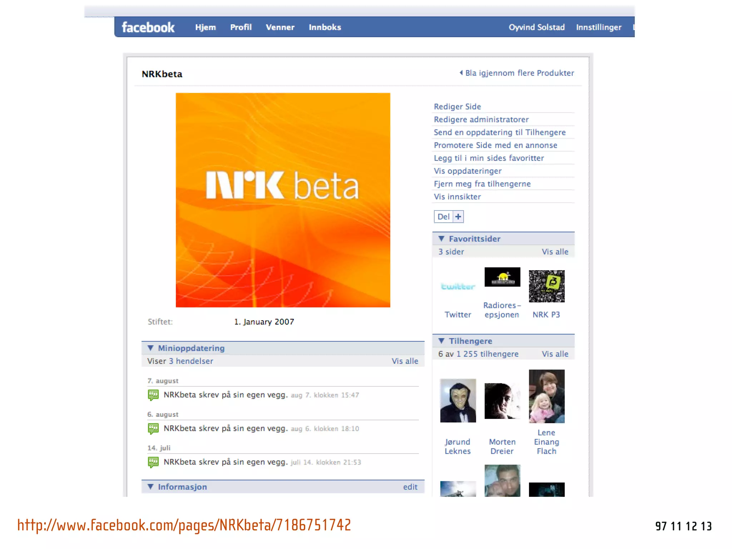This screenshot has height=549, width=732.
Task: Open the Radioresepsjonen page thumbnail
Action: click(x=502, y=277)
